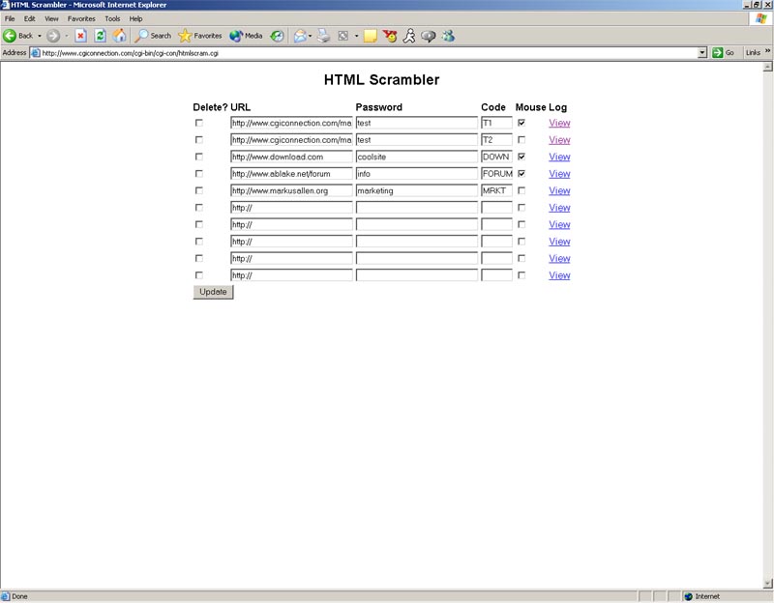Go to Home page icon
Image resolution: width=774 pixels, height=603 pixels.
pyautogui.click(x=119, y=36)
